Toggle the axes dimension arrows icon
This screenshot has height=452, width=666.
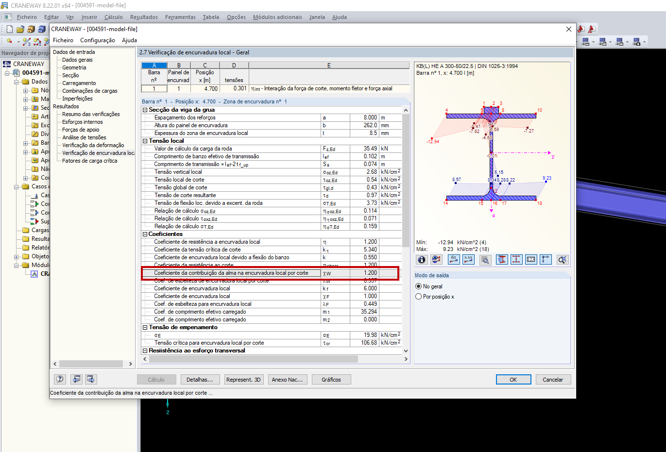(546, 260)
